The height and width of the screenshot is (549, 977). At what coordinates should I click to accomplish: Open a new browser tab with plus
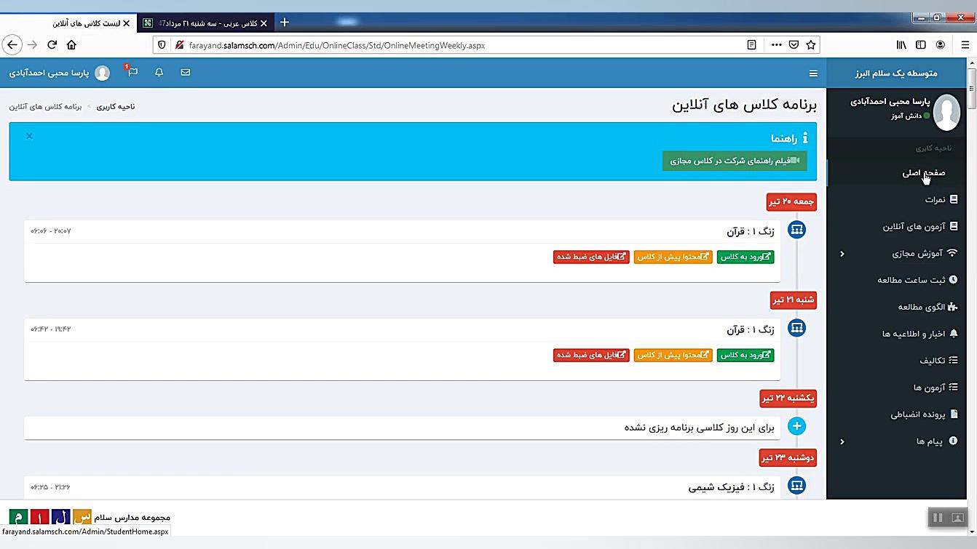coord(285,23)
